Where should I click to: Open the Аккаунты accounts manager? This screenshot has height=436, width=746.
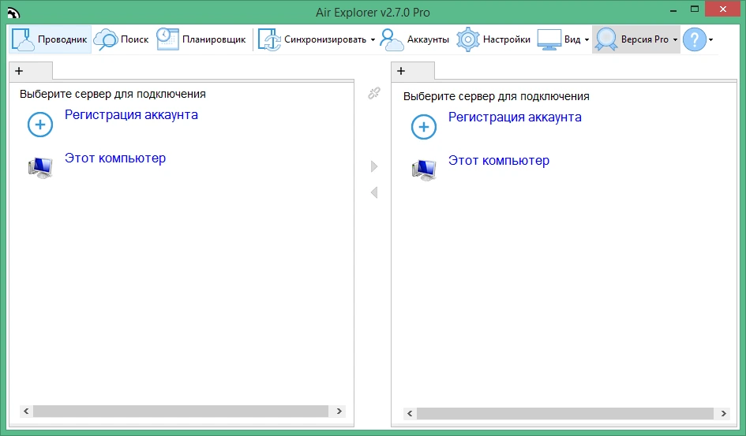coord(414,39)
